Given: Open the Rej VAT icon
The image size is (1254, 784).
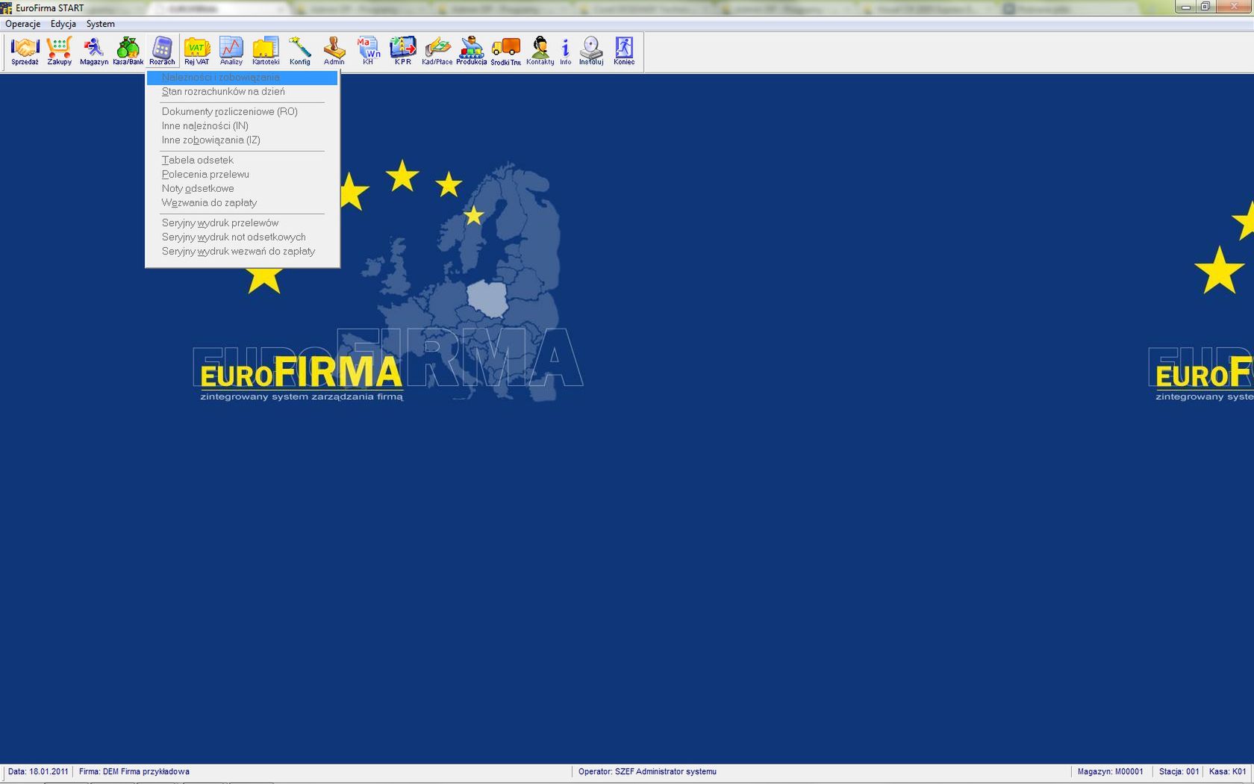Looking at the screenshot, I should (x=197, y=52).
